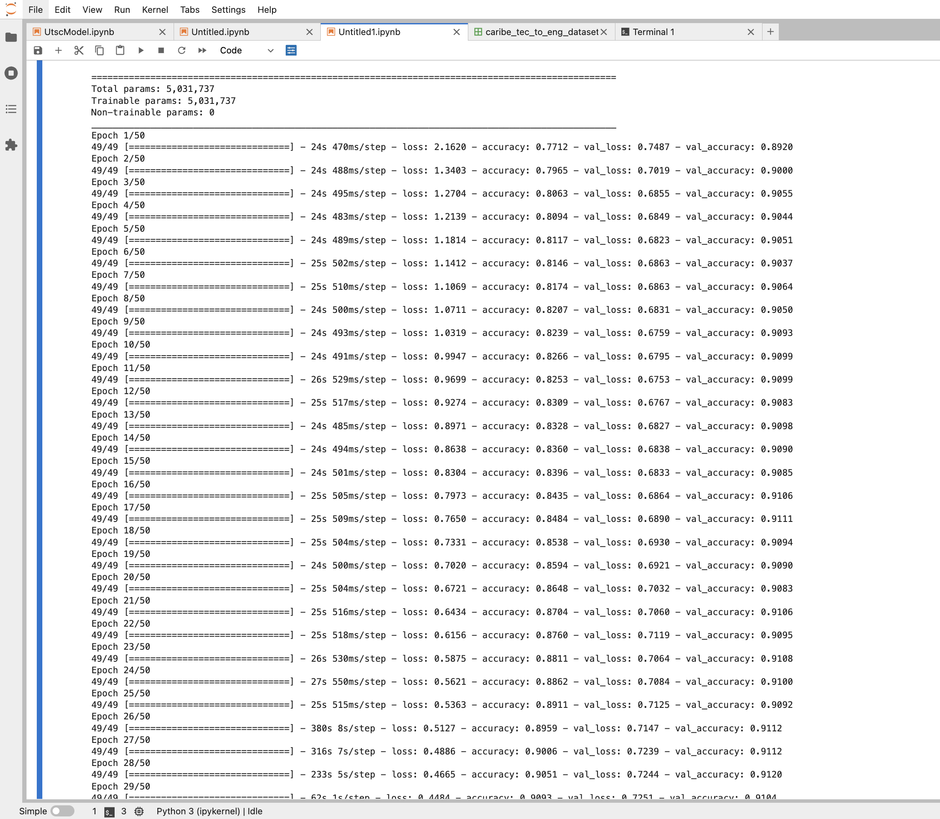940x819 pixels.
Task: Interrupt the kernel with stop button
Action: 161,50
